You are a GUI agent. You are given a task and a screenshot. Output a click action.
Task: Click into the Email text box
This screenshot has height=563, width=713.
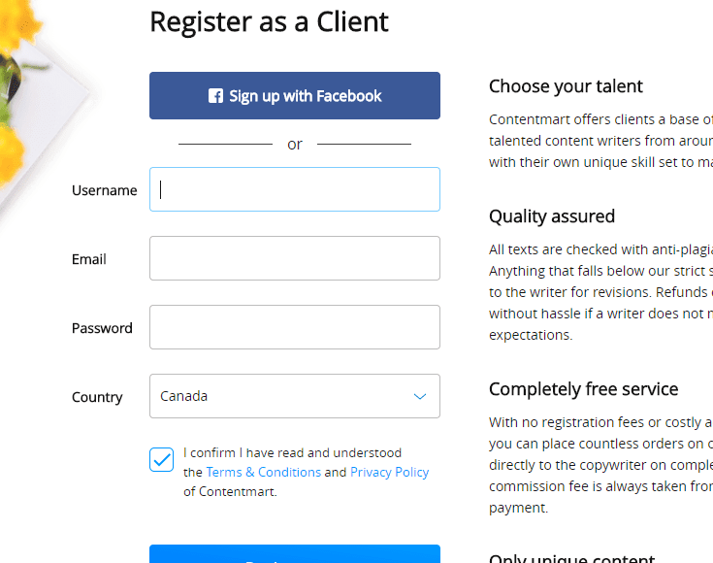pos(295,258)
